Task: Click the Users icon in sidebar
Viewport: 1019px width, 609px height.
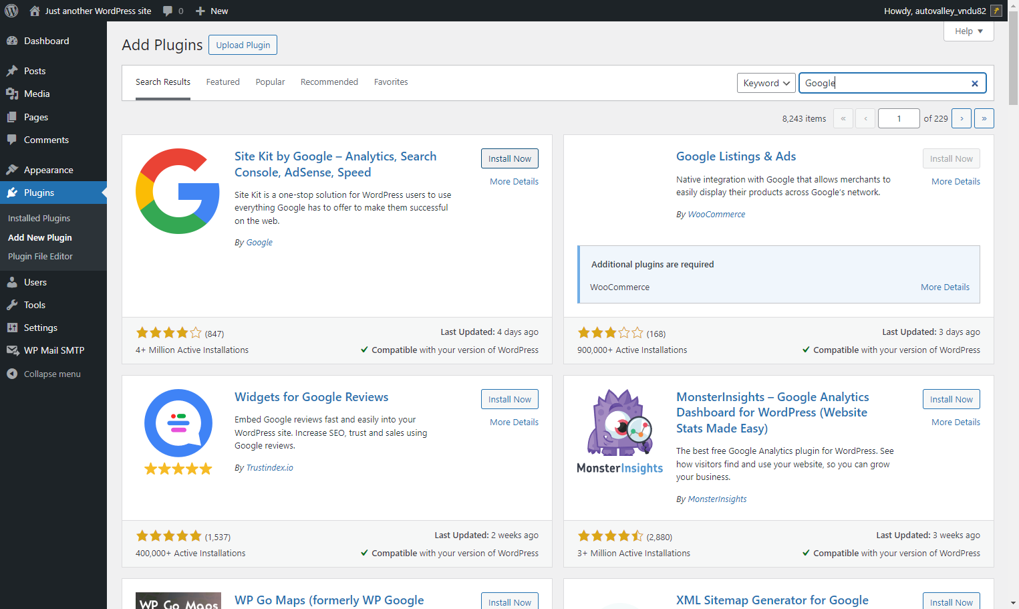Action: pos(12,282)
